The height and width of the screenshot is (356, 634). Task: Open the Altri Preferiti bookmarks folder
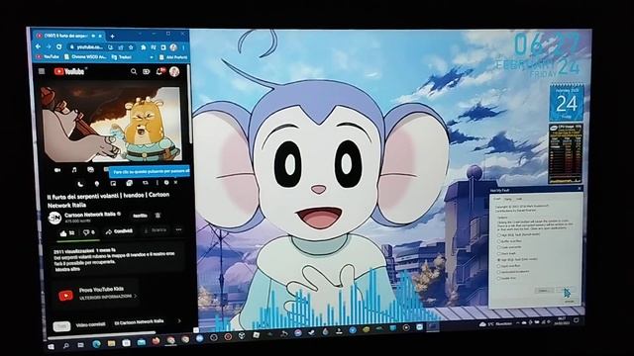[x=174, y=57]
